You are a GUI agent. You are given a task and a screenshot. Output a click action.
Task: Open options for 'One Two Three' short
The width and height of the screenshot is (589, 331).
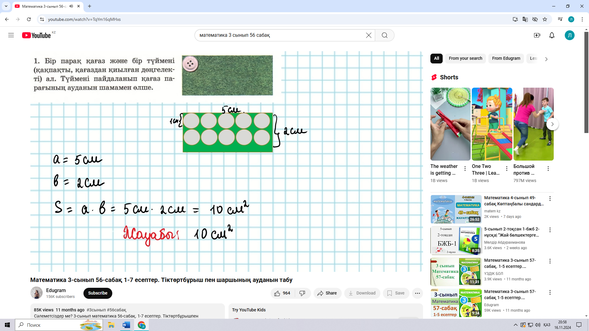pos(506,169)
